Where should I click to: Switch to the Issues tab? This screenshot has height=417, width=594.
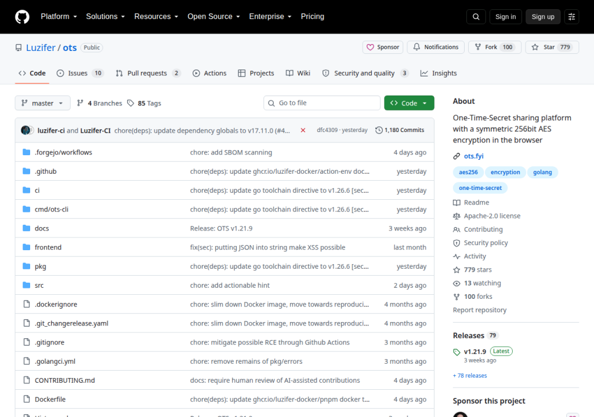coord(80,74)
